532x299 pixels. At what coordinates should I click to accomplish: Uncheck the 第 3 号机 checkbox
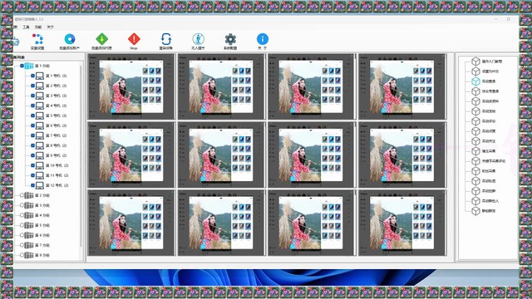coord(33,96)
